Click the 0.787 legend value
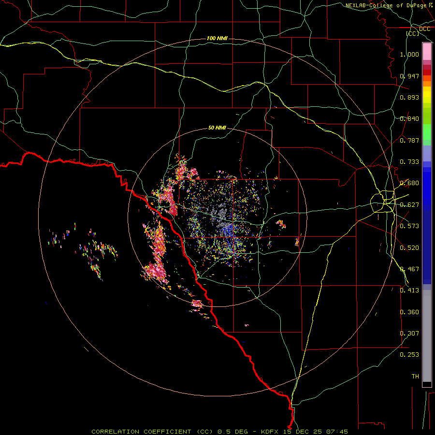 tap(409, 140)
